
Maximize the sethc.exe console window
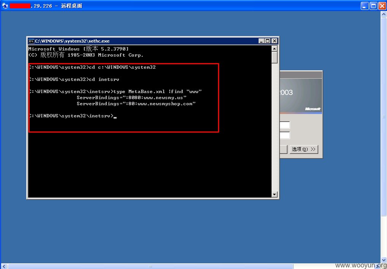267,41
